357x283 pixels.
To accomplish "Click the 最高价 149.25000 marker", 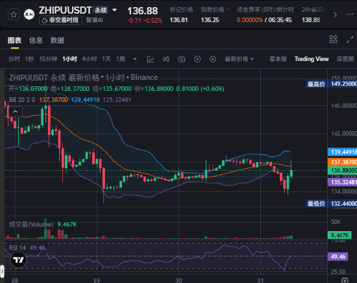I will pos(331,84).
